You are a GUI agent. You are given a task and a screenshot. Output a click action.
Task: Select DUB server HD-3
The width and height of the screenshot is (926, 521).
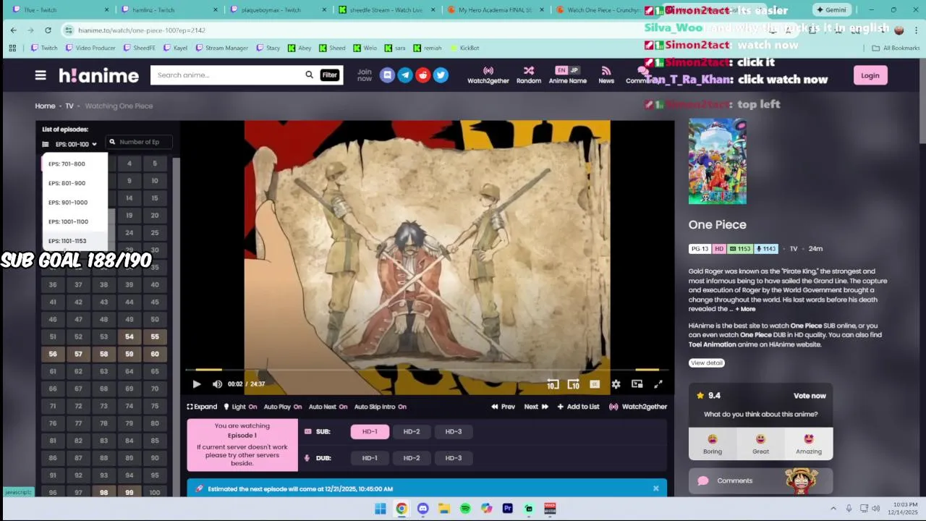(454, 458)
